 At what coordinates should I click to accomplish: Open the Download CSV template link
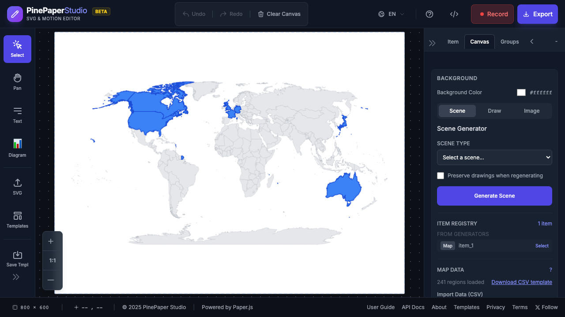click(x=521, y=282)
